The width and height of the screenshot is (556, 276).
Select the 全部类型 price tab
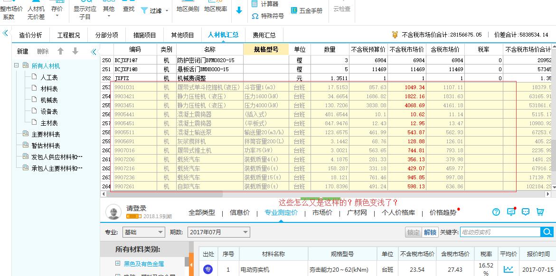202,212
